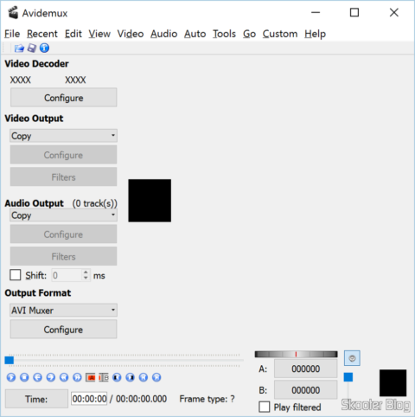
Task: Decrease the Shift ms value with down arrow
Action: [86, 278]
